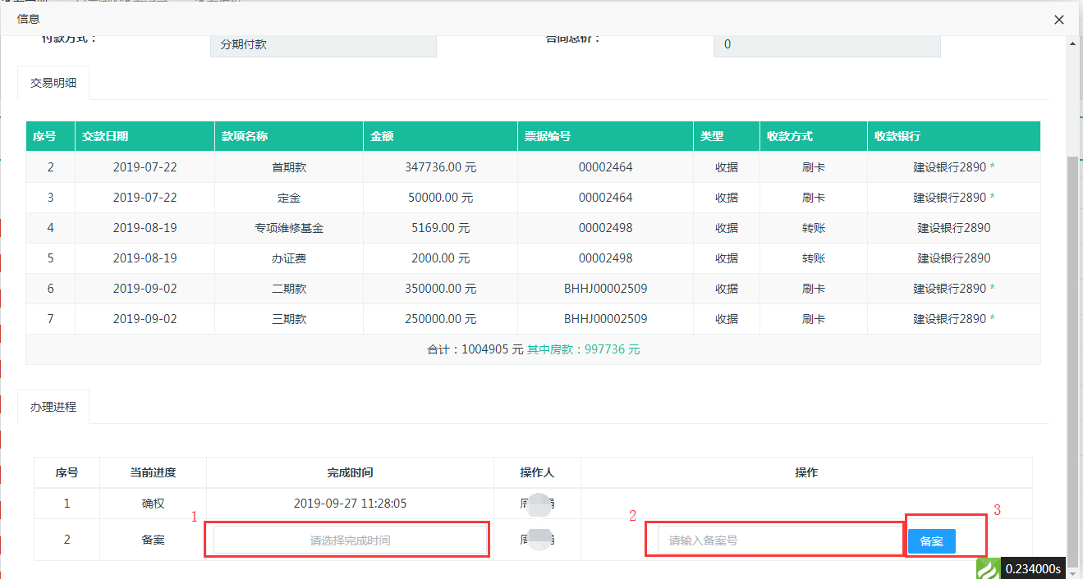Click the 合计：1004905 元 total text
The image size is (1083, 579).
(475, 349)
